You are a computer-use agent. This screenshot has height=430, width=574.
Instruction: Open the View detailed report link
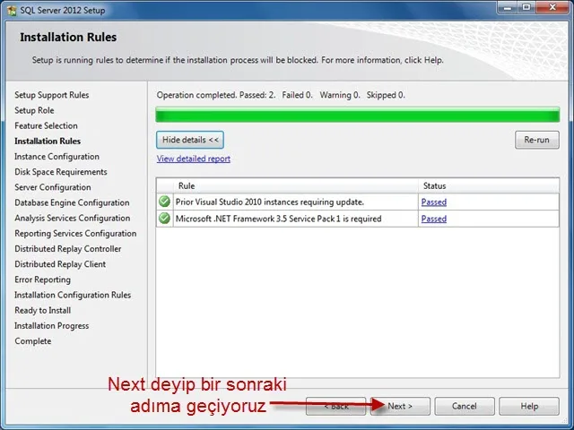click(194, 159)
